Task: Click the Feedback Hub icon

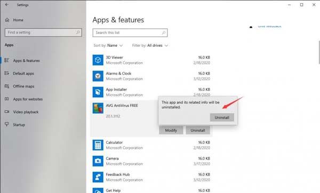Action: click(98, 177)
